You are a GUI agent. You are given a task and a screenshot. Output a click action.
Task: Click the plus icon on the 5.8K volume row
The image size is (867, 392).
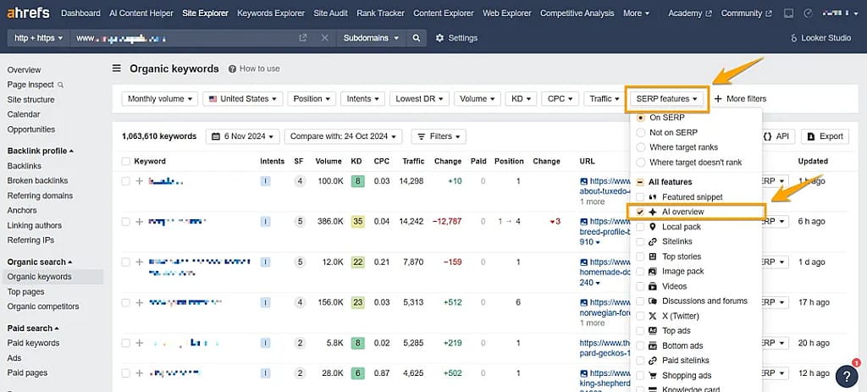click(140, 343)
